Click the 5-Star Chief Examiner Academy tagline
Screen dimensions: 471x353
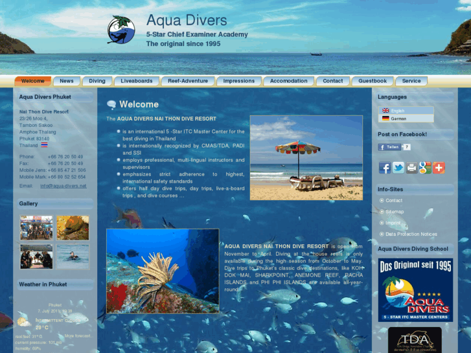point(197,34)
